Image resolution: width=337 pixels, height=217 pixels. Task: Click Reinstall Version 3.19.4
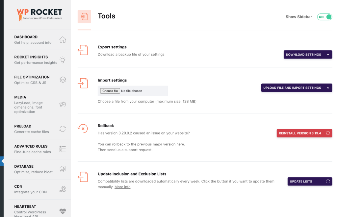coord(304,133)
